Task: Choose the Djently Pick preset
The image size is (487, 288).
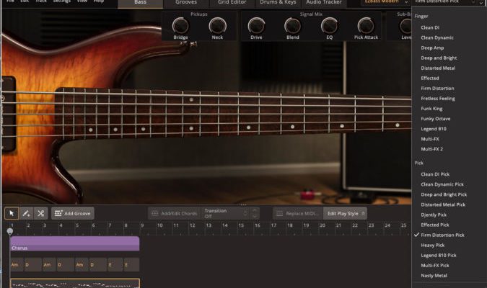Action: pyautogui.click(x=434, y=215)
